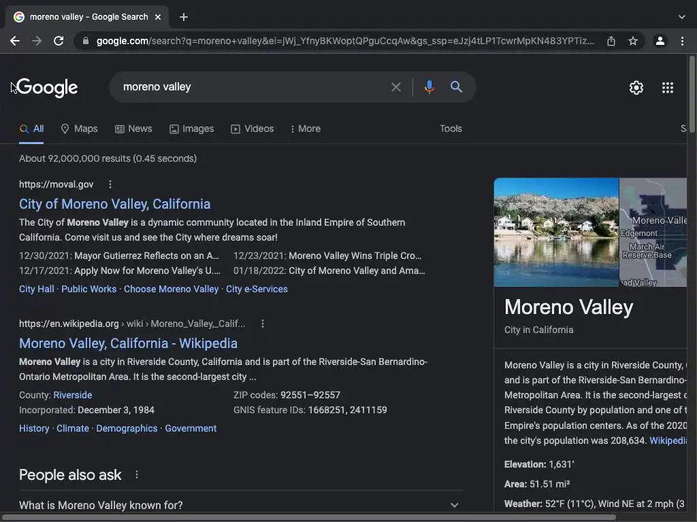
Task: Open the People also ask three-dot menu
Action: [x=136, y=474]
